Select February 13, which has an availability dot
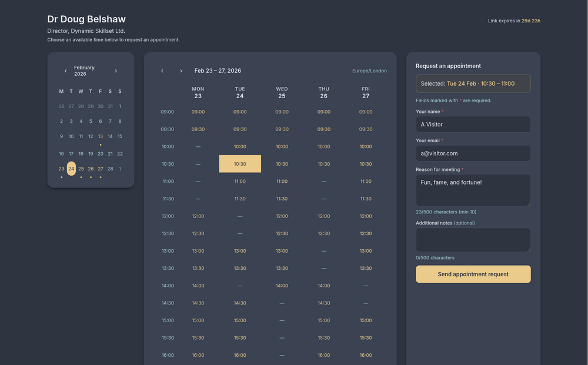Viewport: 588px width, 365px height. (100, 136)
